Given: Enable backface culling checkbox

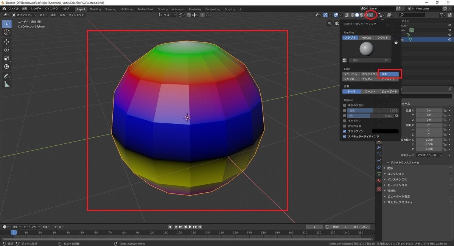Looking at the screenshot, I should coord(345,105).
